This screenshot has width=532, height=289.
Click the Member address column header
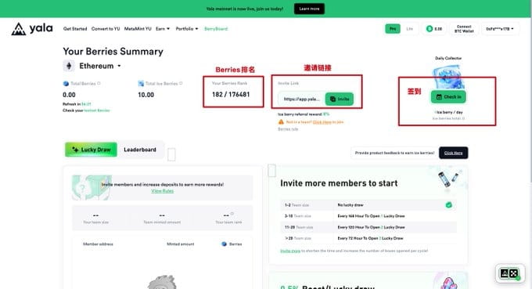click(98, 244)
